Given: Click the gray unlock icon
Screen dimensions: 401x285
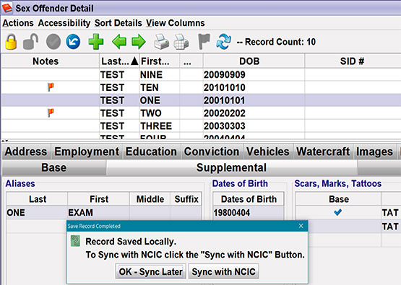Looking at the screenshot, I should click(30, 41).
